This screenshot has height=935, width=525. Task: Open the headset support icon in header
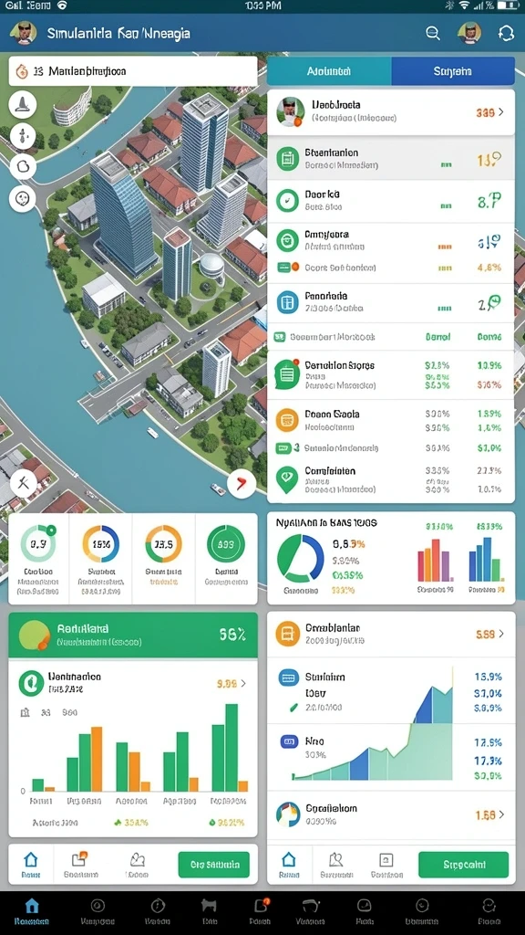[505, 34]
